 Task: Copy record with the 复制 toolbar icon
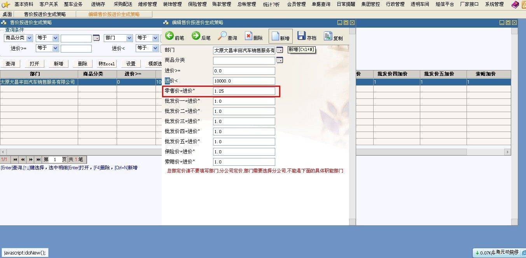click(x=328, y=36)
